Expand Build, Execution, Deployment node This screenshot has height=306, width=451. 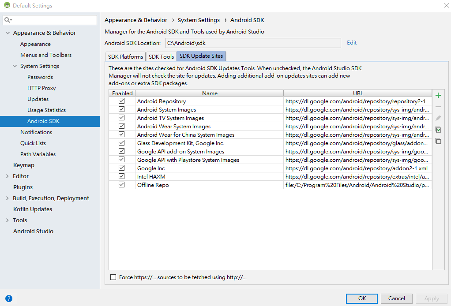(8, 198)
